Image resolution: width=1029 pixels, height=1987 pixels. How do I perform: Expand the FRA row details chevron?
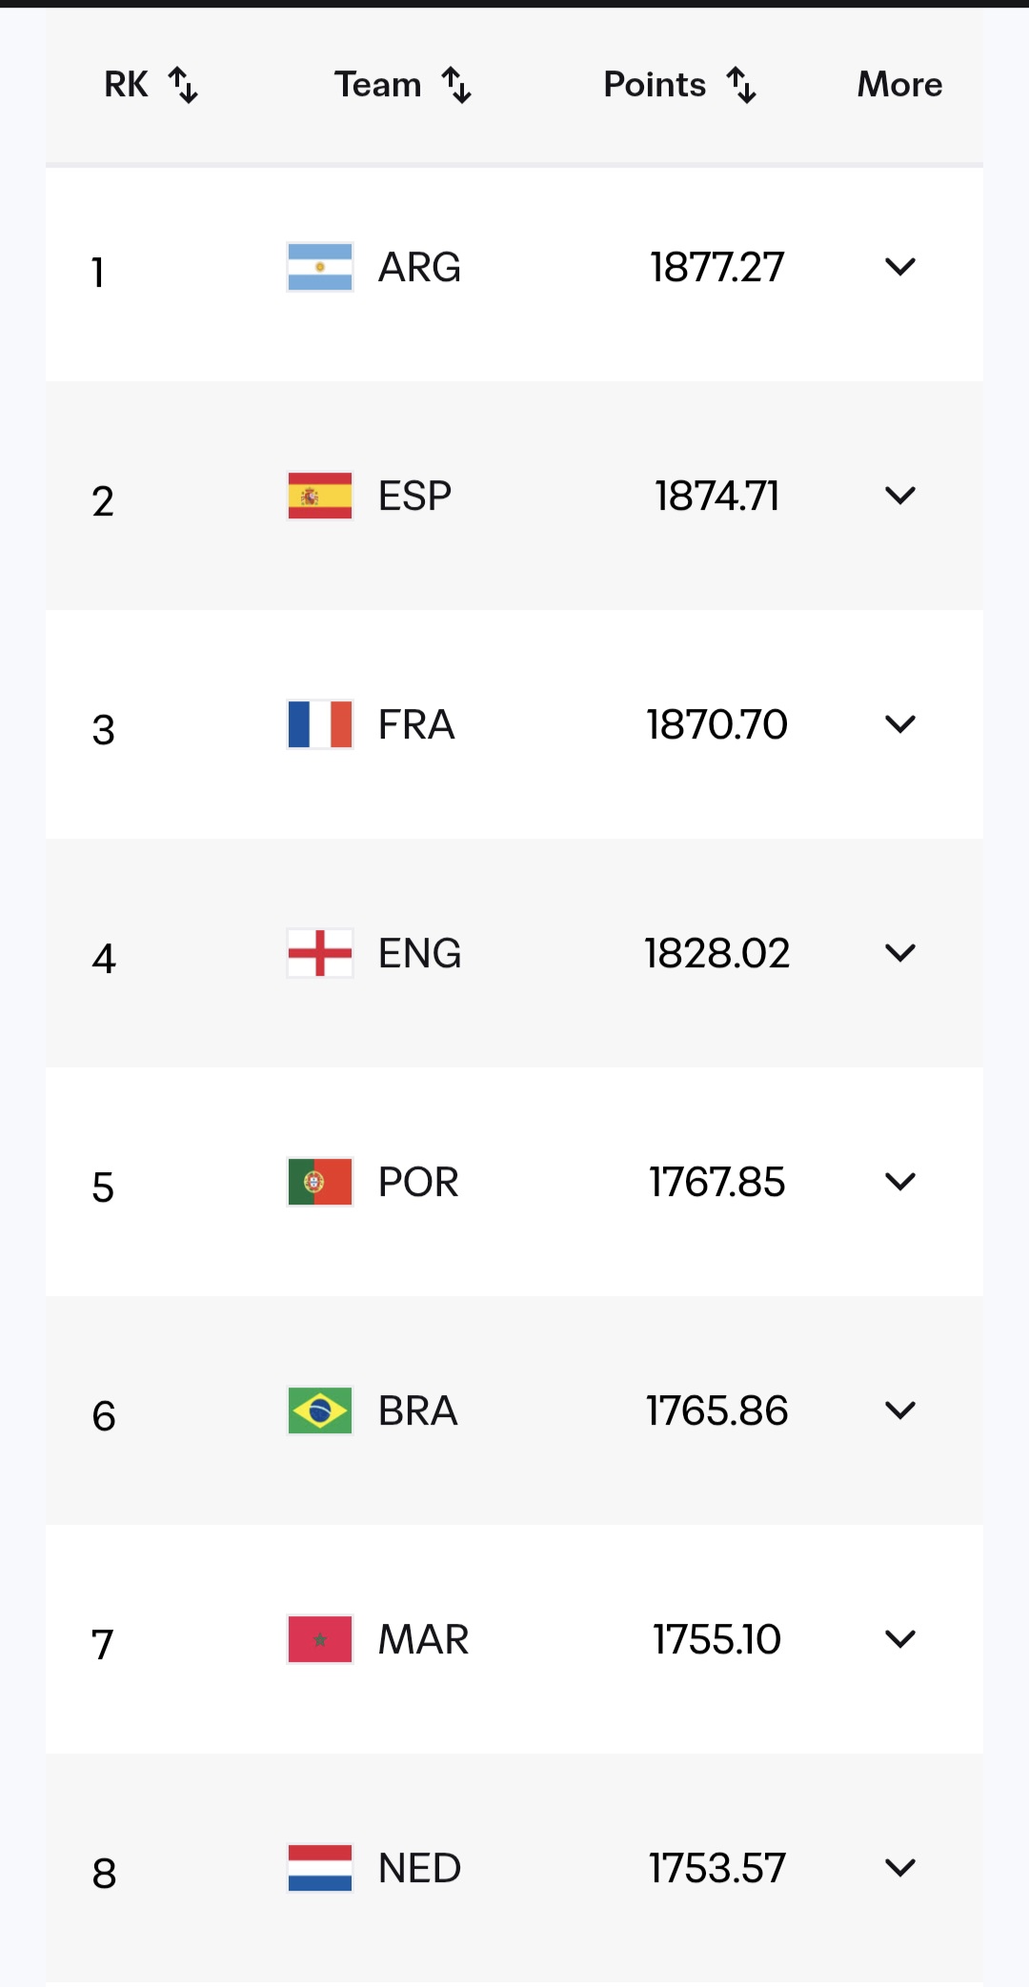[900, 724]
